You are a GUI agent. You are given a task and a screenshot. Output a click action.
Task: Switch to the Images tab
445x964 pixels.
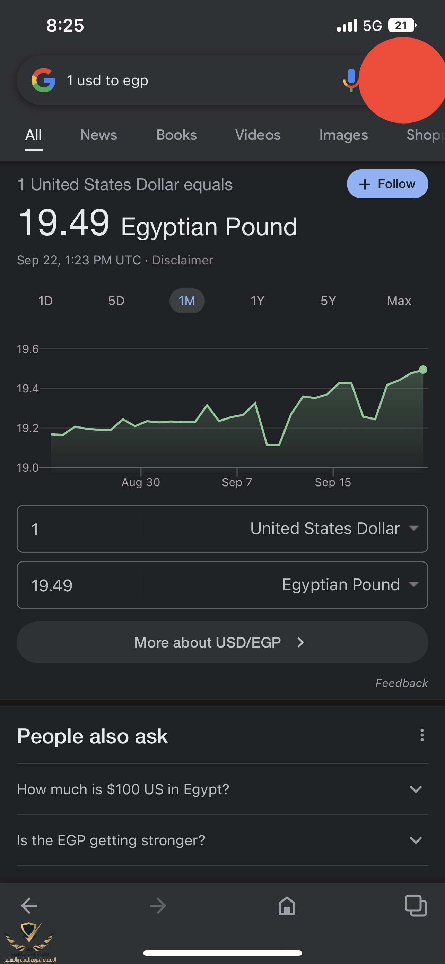(x=343, y=135)
